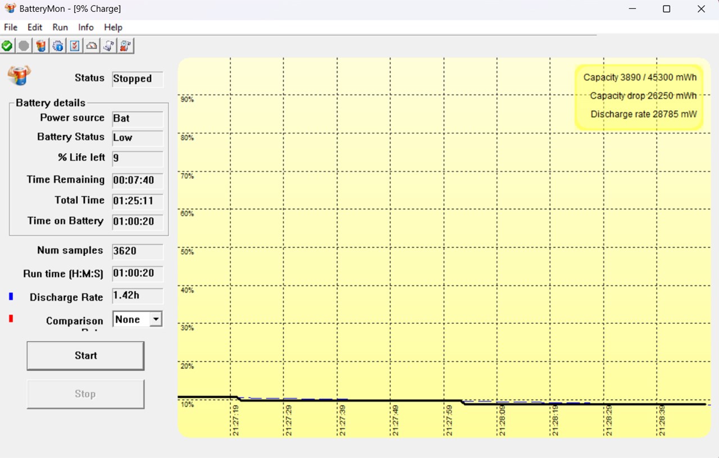Click the grey octagon stop toolbar icon

coord(24,46)
